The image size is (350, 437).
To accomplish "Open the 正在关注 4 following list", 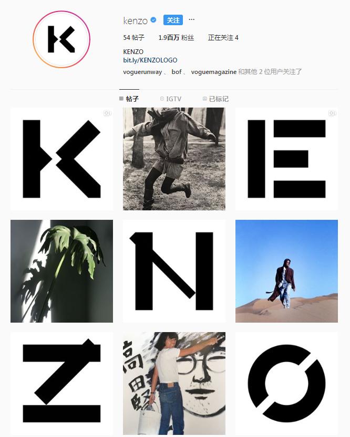I will click(223, 38).
